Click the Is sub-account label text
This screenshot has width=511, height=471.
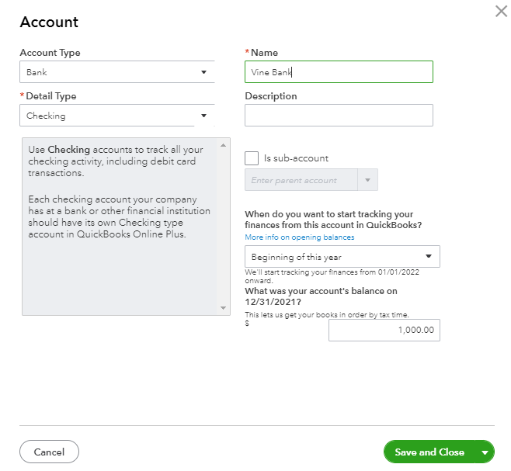[x=296, y=158]
